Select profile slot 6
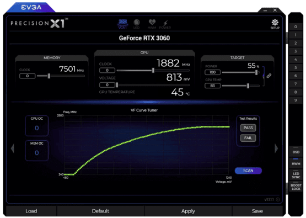The width and height of the screenshot is (306, 218). (296, 76)
